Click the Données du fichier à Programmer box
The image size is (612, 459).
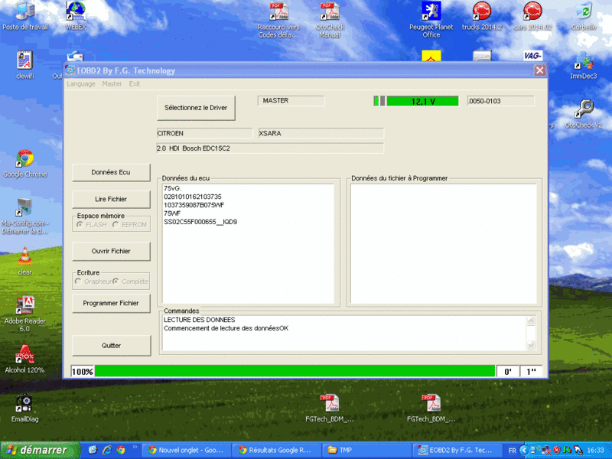click(444, 243)
